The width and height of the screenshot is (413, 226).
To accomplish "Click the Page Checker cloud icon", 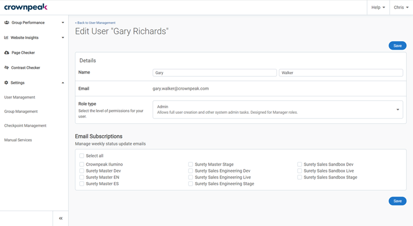I will (x=6, y=53).
